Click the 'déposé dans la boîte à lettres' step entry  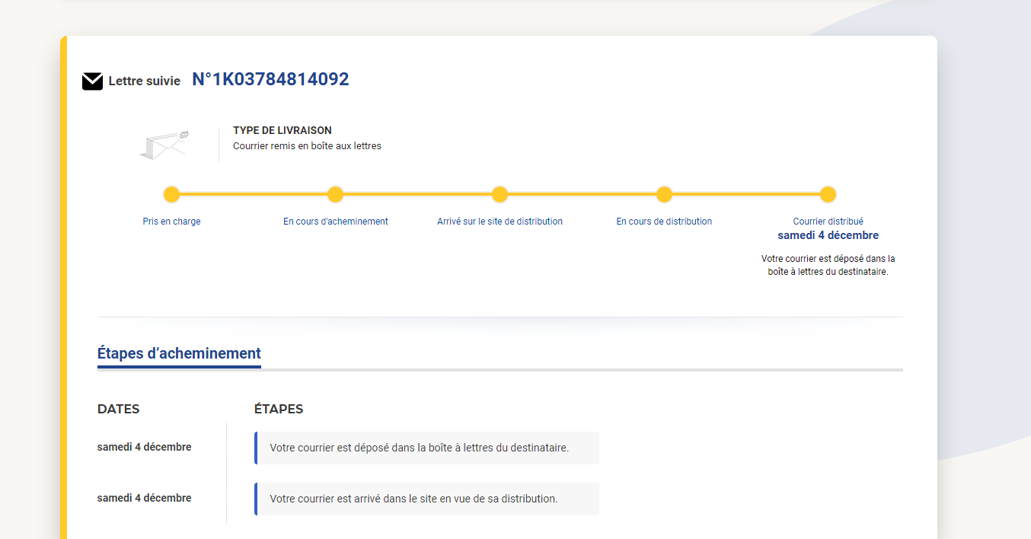(419, 448)
